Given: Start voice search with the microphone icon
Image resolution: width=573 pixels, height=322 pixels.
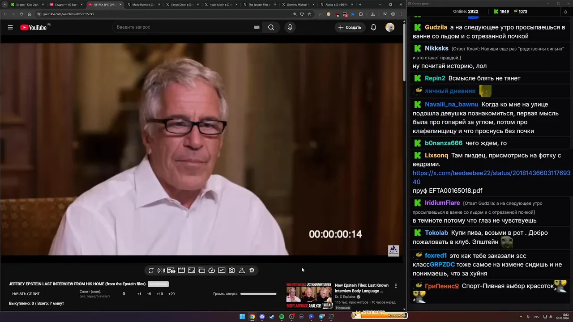Looking at the screenshot, I should pos(290,27).
